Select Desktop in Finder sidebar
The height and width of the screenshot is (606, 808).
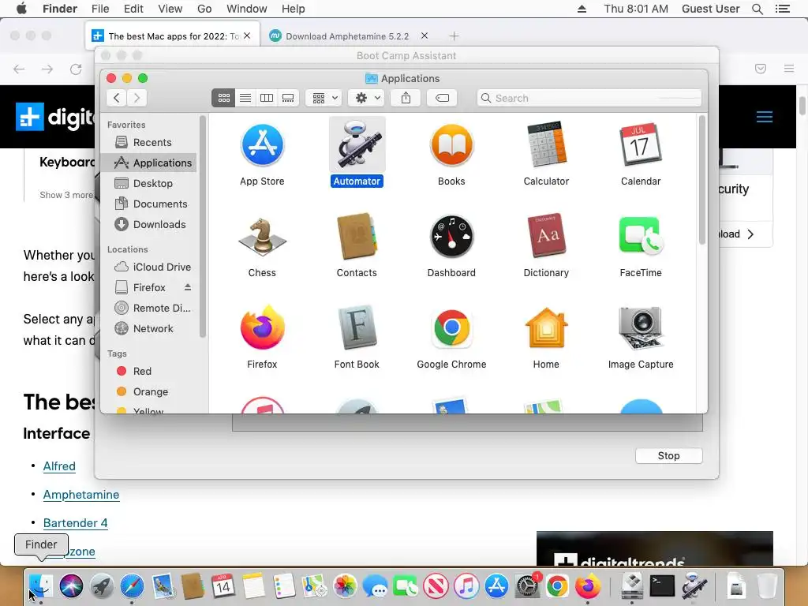[148, 183]
